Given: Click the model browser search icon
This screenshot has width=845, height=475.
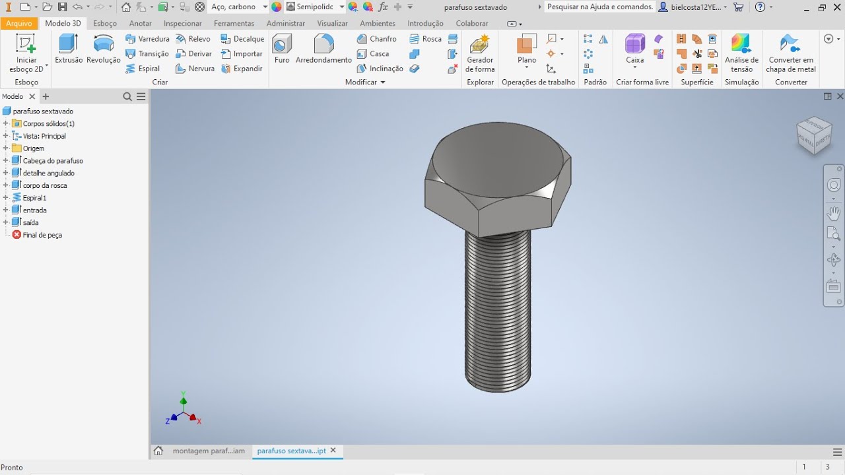Looking at the screenshot, I should (127, 96).
